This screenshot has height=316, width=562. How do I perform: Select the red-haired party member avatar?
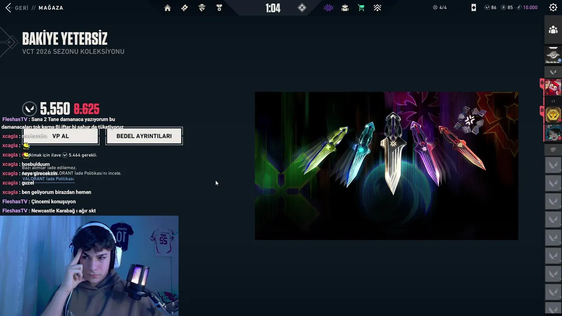(x=553, y=87)
